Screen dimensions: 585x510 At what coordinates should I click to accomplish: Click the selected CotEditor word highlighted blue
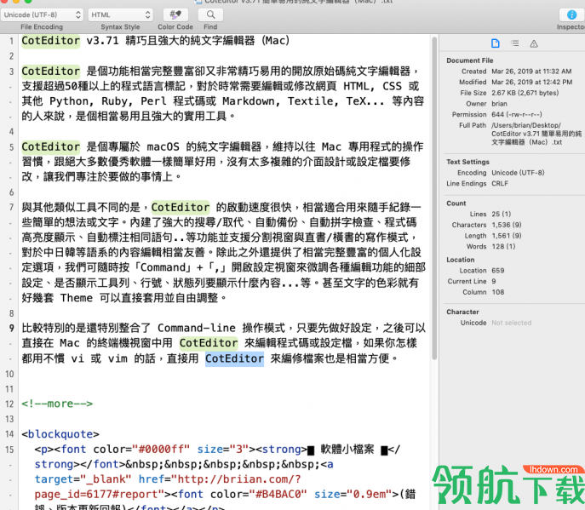coord(234,359)
